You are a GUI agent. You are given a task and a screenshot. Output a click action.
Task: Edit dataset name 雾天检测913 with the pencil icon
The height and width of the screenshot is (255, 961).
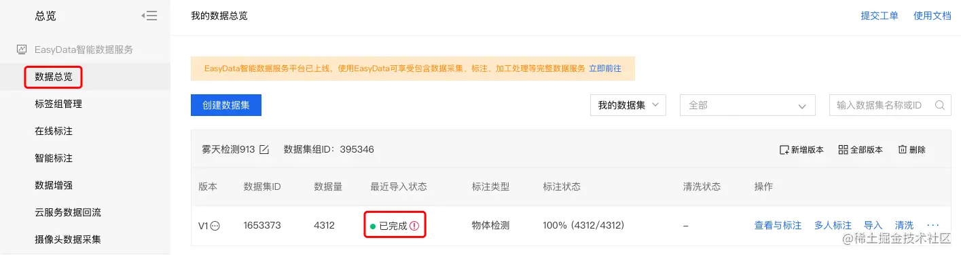(264, 149)
